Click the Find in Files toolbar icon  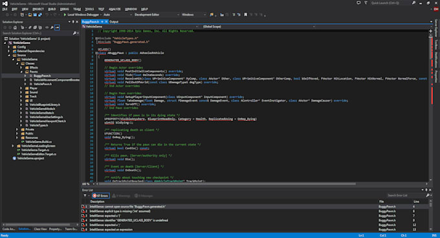point(212,15)
